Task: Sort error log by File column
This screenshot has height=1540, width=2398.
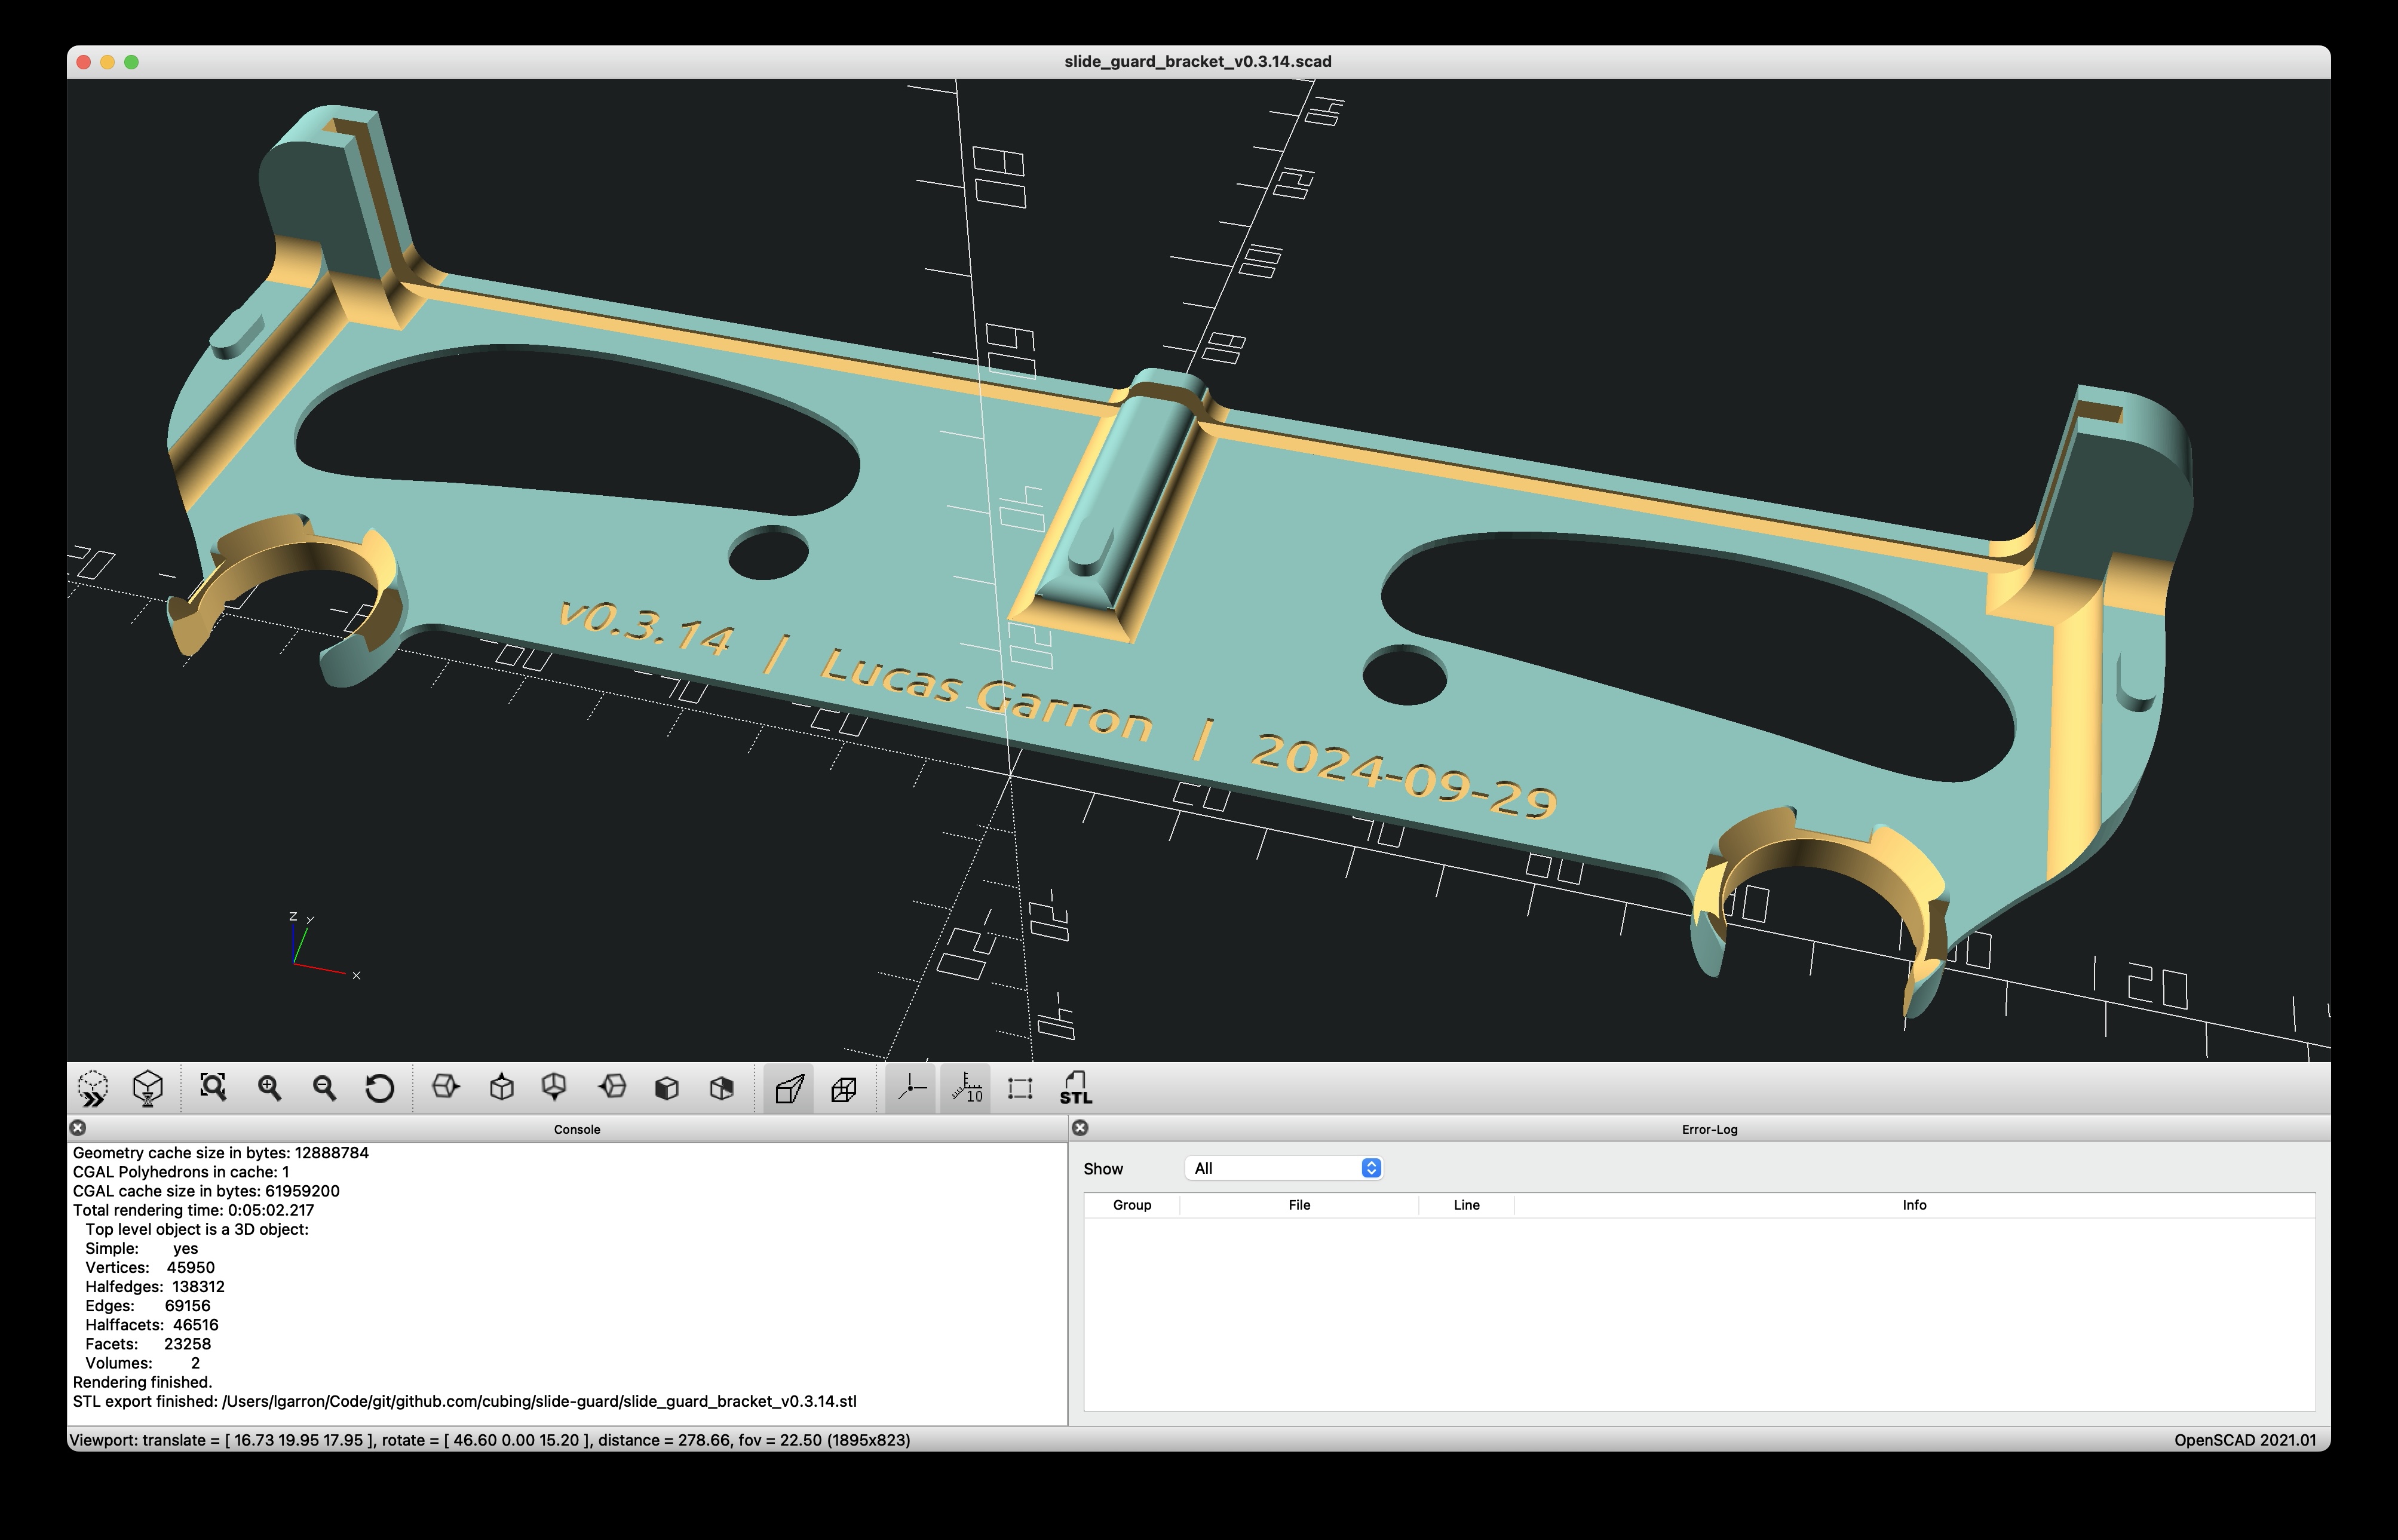Action: [x=1299, y=1205]
